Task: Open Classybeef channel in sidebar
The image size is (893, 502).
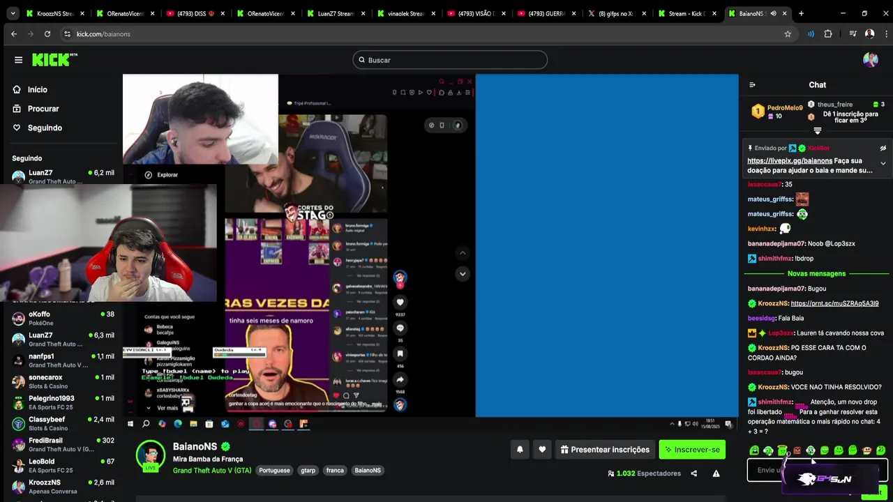Action: click(63, 423)
